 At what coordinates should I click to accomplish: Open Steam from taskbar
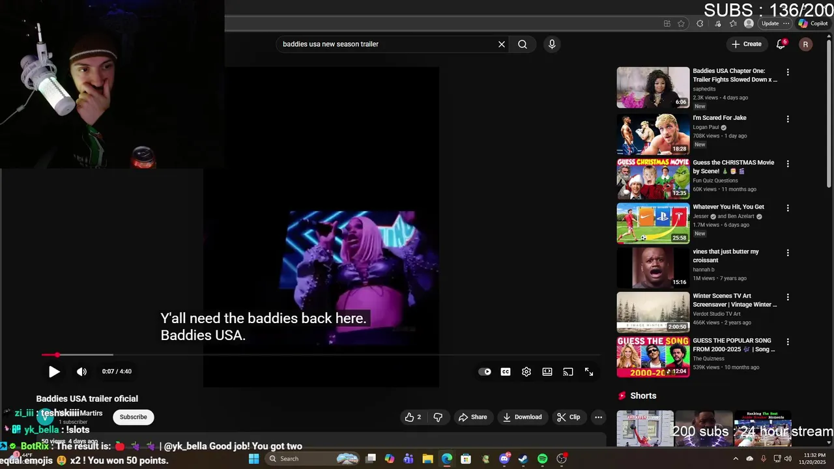[x=523, y=459]
